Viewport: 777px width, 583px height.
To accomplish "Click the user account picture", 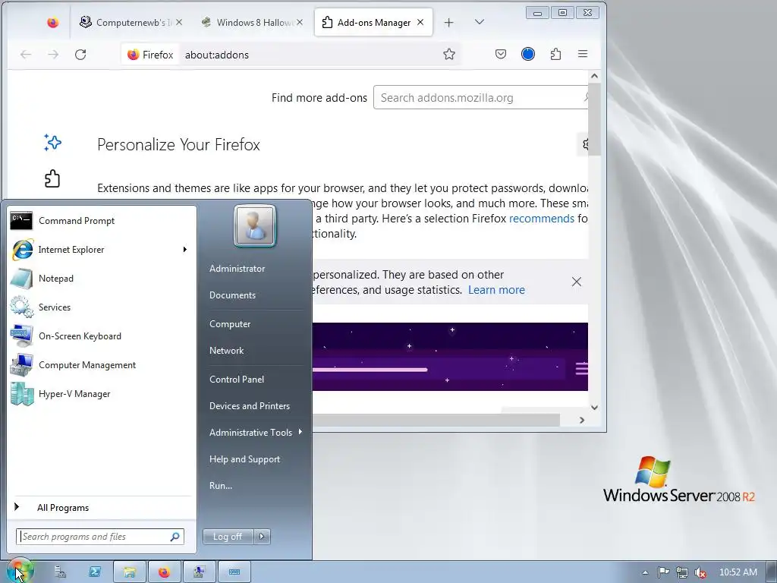I will pyautogui.click(x=255, y=225).
